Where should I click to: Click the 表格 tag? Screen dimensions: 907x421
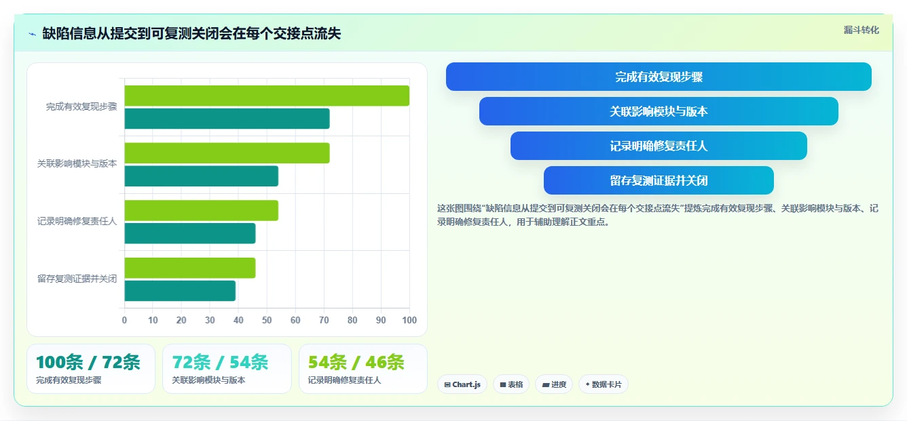pos(511,384)
